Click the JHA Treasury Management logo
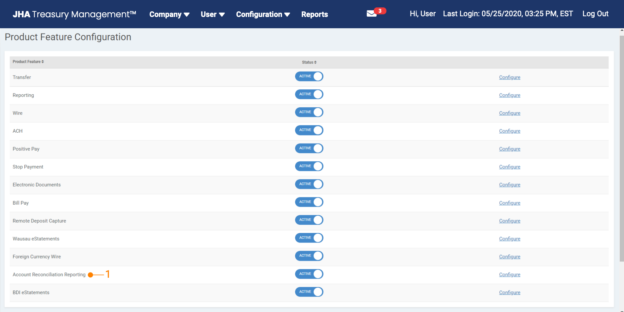This screenshot has width=624, height=312. tap(74, 14)
